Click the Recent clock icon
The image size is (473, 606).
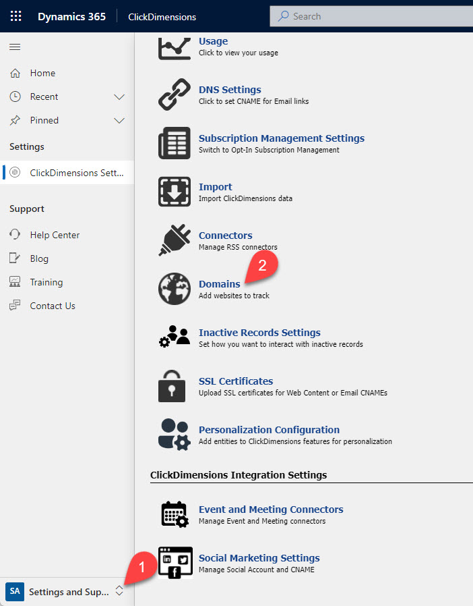[x=15, y=97]
